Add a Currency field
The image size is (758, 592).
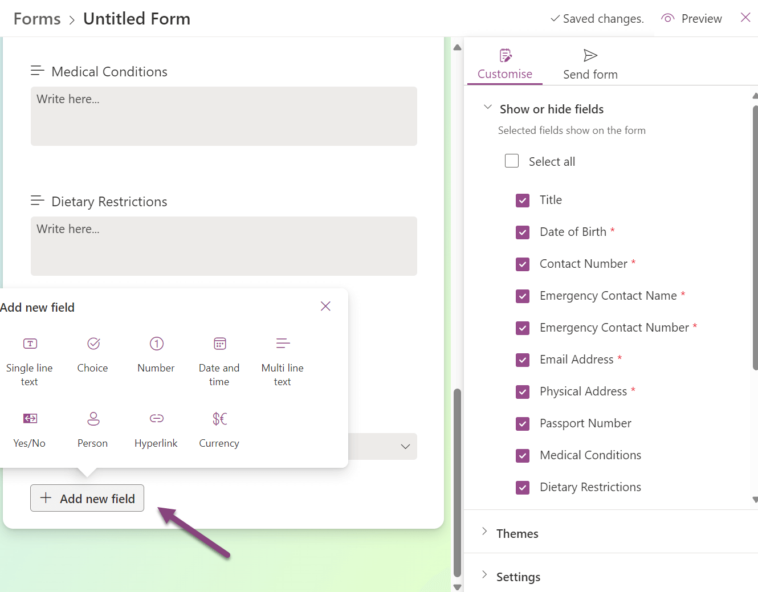tap(219, 428)
